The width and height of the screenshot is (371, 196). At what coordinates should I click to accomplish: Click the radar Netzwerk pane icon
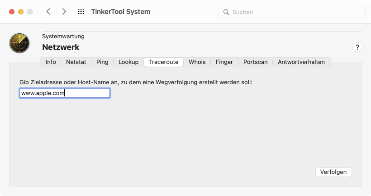click(x=19, y=43)
